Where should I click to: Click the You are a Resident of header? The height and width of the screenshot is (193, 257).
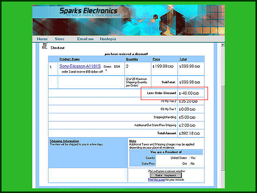point(166,152)
